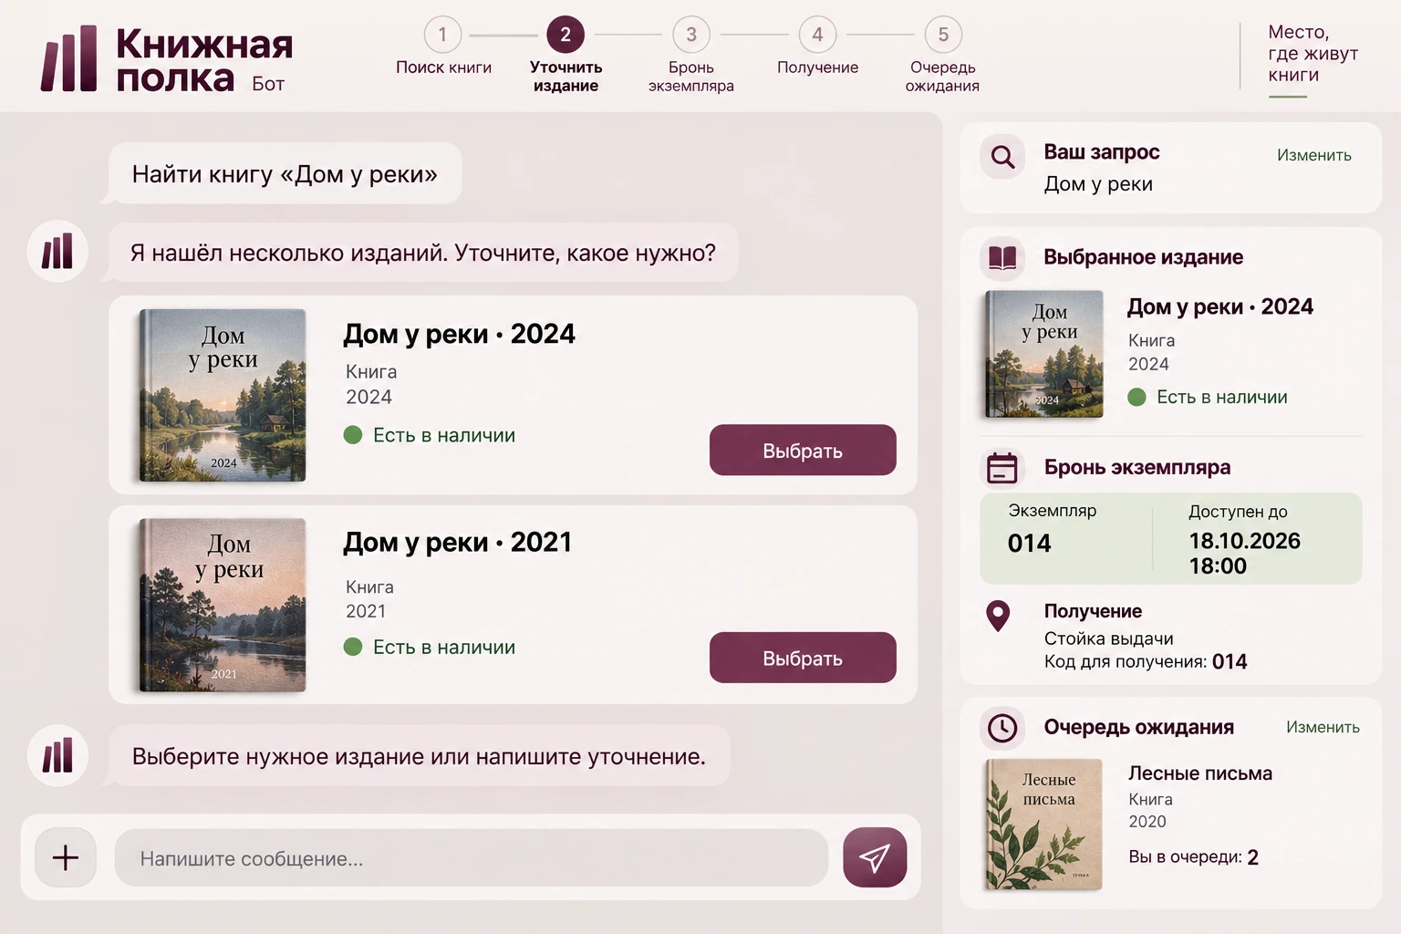Choose the 2024 edition with Выбрать
1401x934 pixels.
803,451
